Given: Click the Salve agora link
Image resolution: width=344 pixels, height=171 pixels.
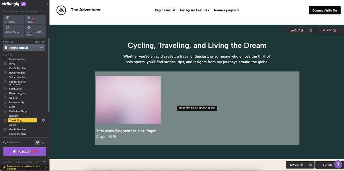Looking at the screenshot, I should (x=31, y=11).
